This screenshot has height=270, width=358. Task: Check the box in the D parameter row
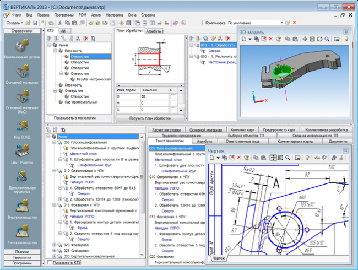[x=173, y=96]
